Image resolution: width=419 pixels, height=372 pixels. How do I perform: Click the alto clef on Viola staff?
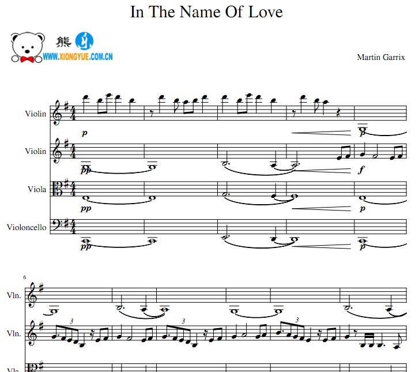coord(58,189)
